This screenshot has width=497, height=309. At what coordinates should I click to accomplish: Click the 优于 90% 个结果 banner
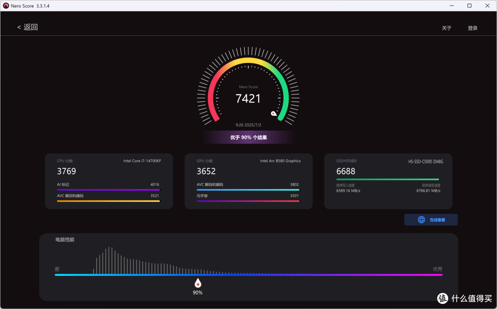pos(248,137)
